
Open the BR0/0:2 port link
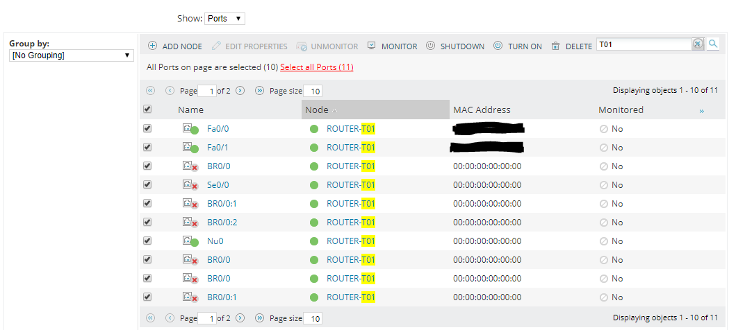tap(222, 223)
